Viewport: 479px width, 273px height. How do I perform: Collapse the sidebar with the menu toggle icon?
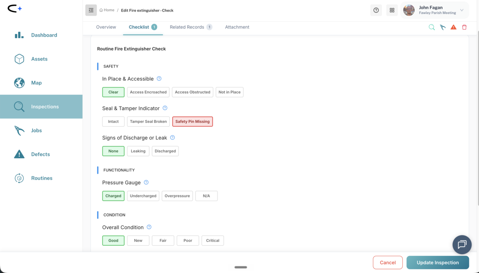[91, 10]
